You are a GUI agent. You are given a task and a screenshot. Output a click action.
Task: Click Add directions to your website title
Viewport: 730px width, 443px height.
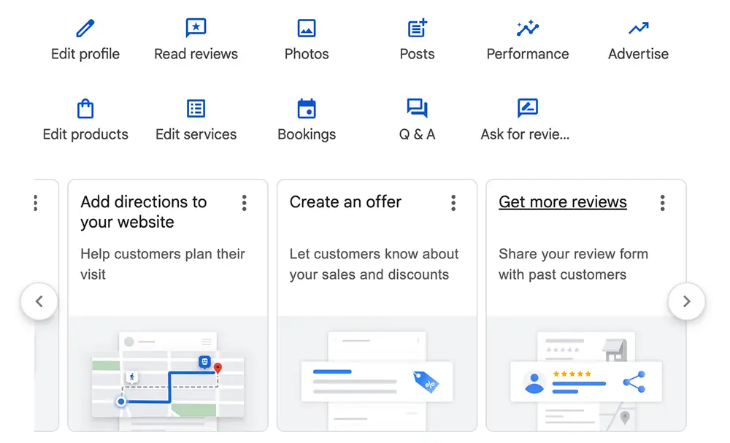click(x=143, y=212)
